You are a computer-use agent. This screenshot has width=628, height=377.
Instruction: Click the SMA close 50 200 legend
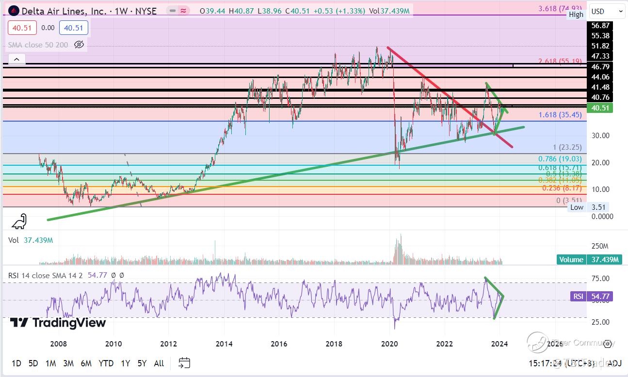coord(38,45)
